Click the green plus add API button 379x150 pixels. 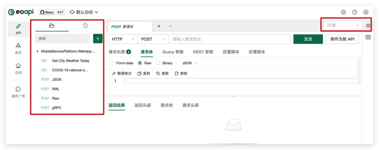pos(98,39)
